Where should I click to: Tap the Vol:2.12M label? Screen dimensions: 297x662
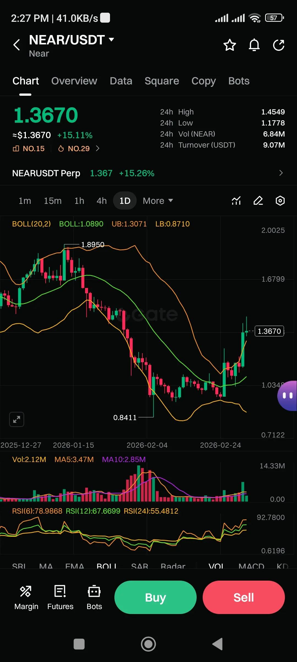point(29,460)
